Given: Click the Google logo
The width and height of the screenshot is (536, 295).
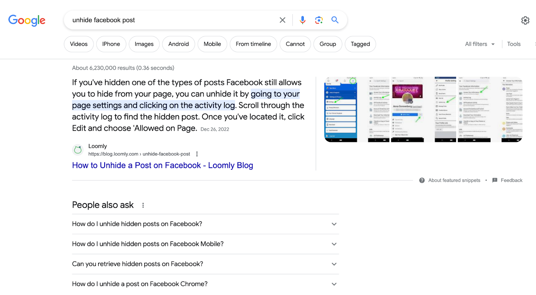Looking at the screenshot, I should 27,20.
